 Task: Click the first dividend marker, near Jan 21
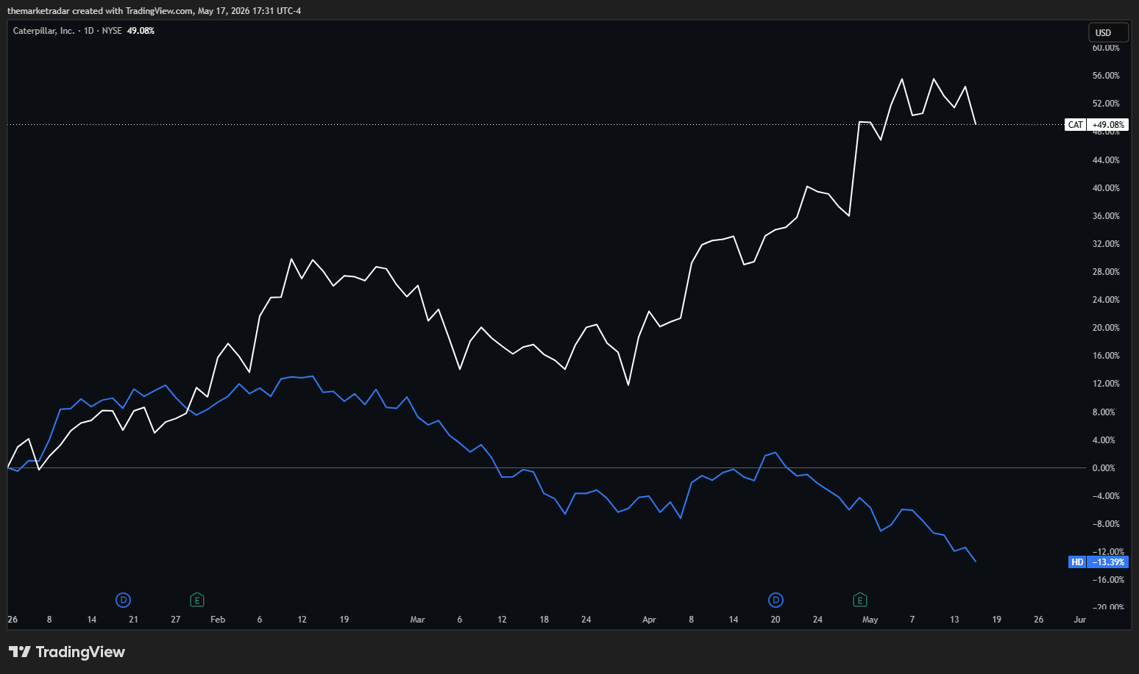(124, 600)
